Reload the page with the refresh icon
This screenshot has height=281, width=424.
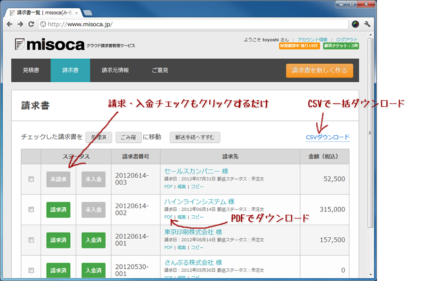31,24
